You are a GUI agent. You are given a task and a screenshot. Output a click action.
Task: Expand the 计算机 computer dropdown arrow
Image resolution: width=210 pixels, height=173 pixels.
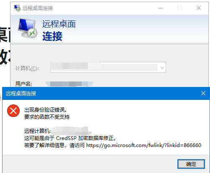(x=162, y=68)
